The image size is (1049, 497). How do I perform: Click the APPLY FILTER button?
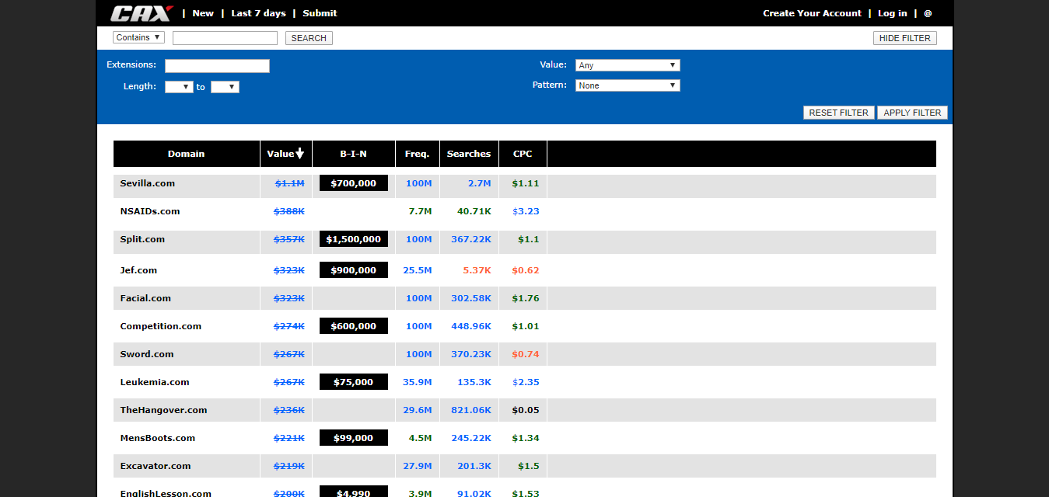[912, 113]
